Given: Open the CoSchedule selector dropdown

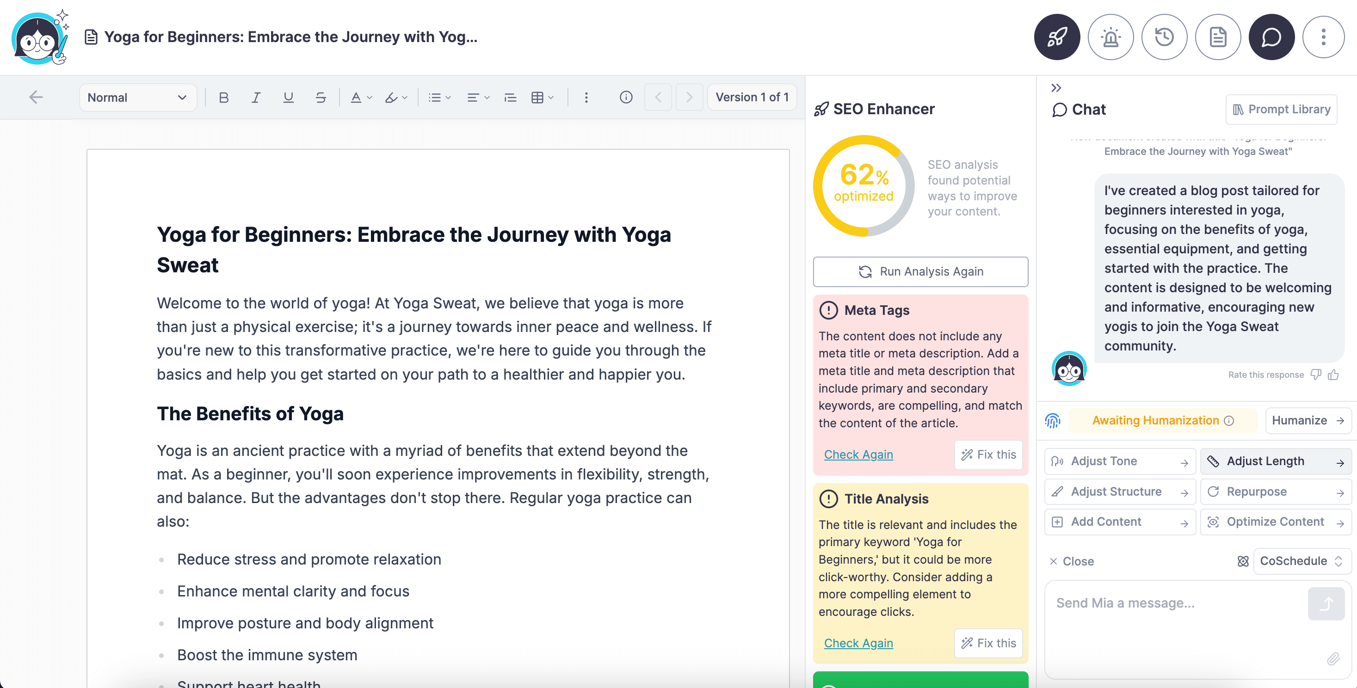Looking at the screenshot, I should click(1301, 560).
